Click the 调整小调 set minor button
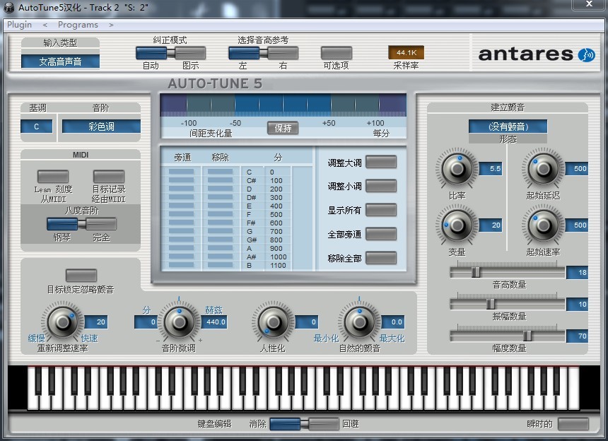The image size is (608, 441). pyautogui.click(x=381, y=186)
